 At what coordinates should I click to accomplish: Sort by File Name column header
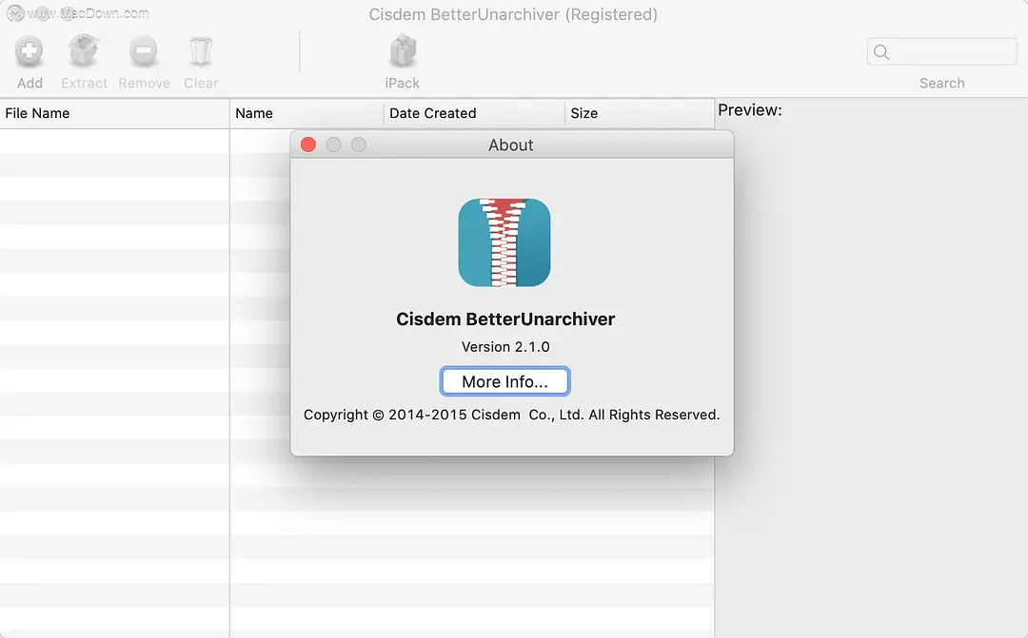115,113
